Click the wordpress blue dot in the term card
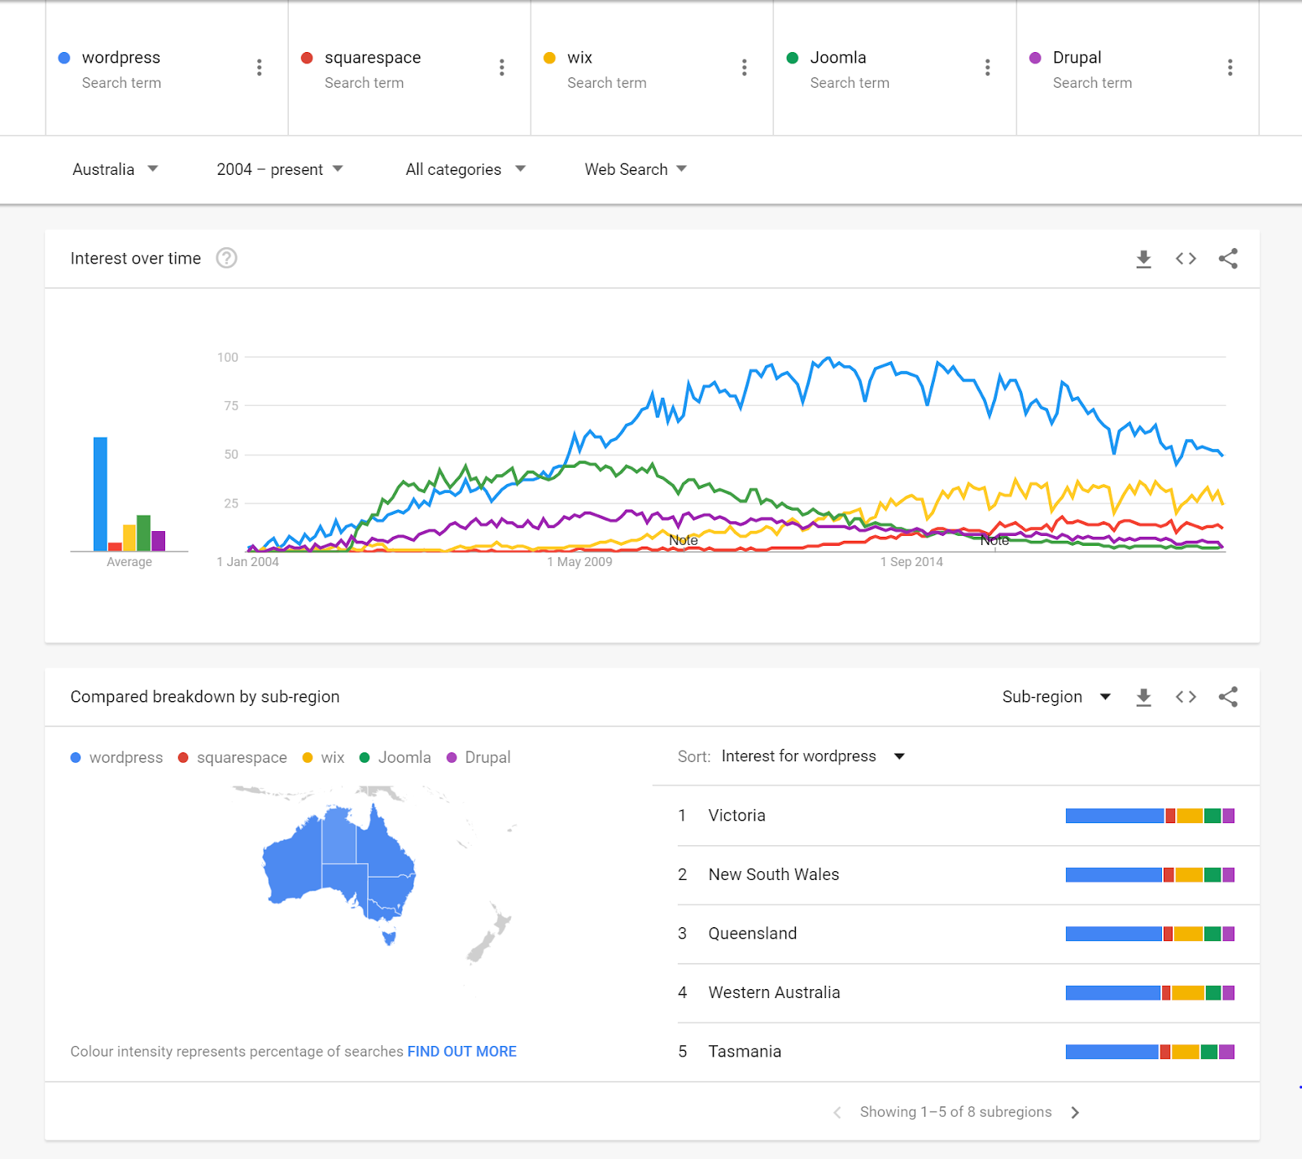The width and height of the screenshot is (1302, 1159). [64, 58]
